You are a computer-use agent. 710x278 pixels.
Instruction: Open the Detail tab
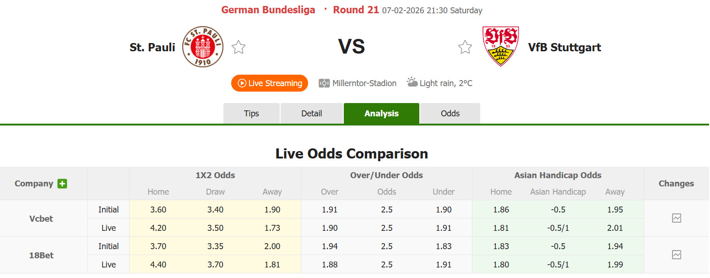pos(312,113)
